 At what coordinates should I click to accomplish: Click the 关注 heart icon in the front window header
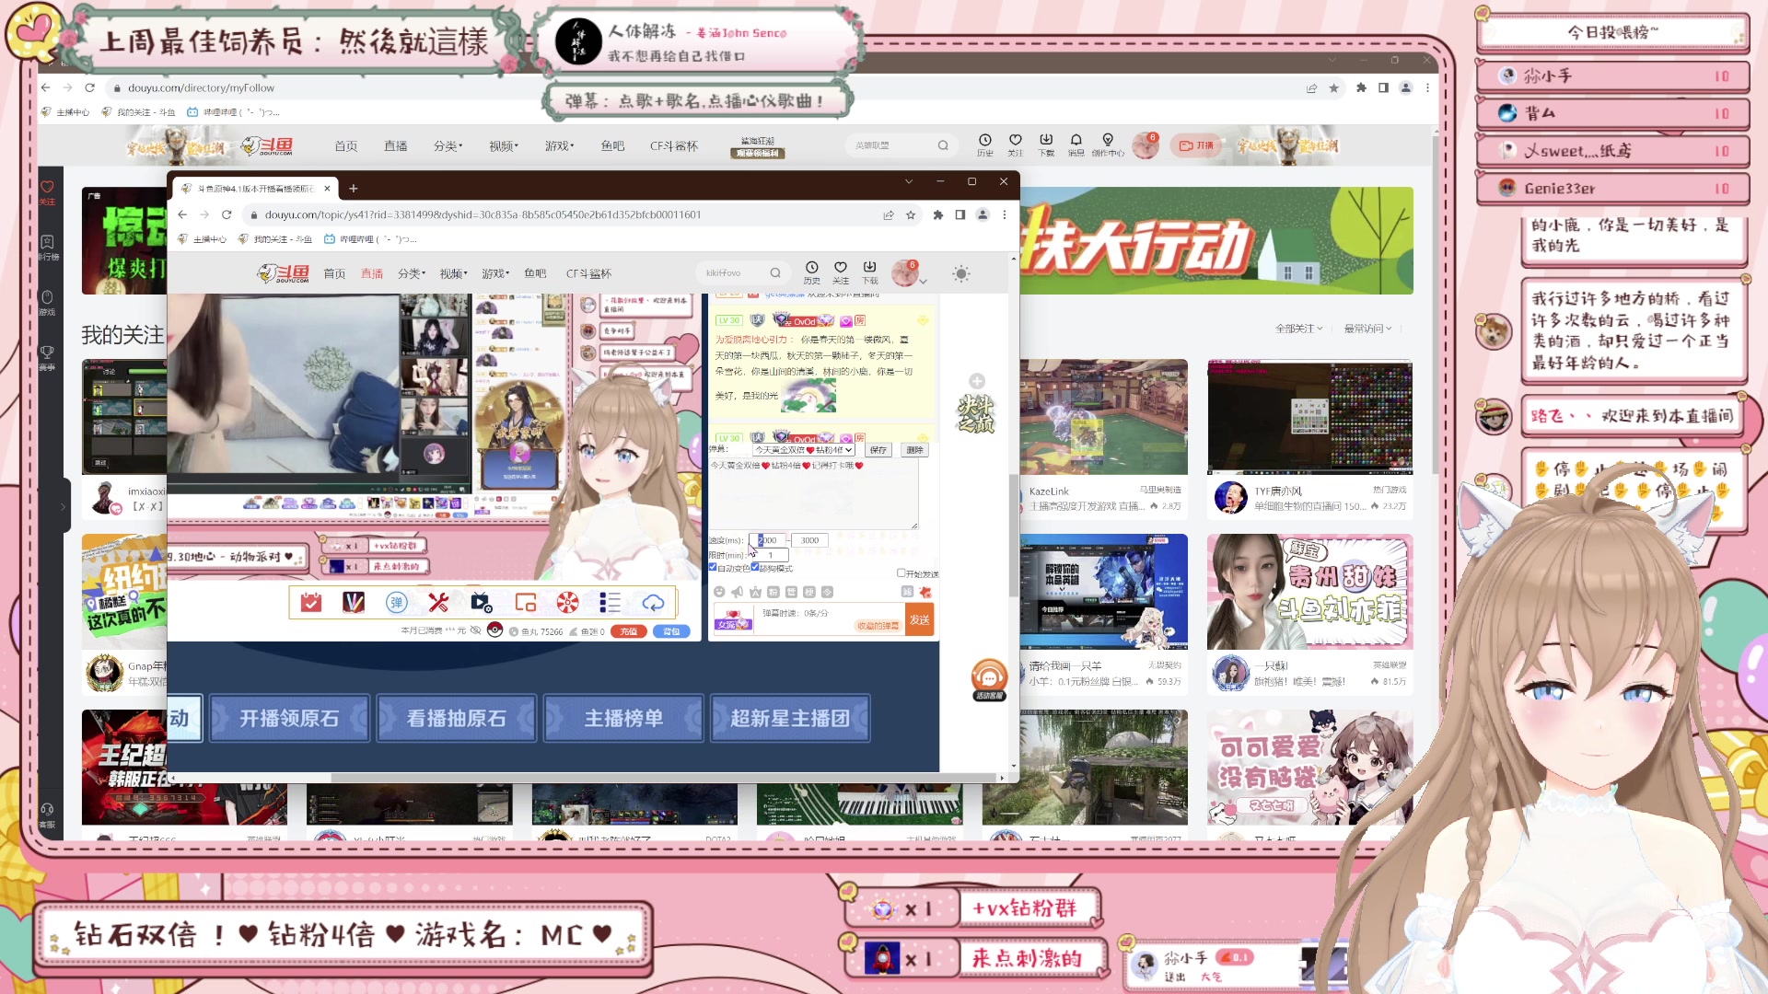coord(841,272)
